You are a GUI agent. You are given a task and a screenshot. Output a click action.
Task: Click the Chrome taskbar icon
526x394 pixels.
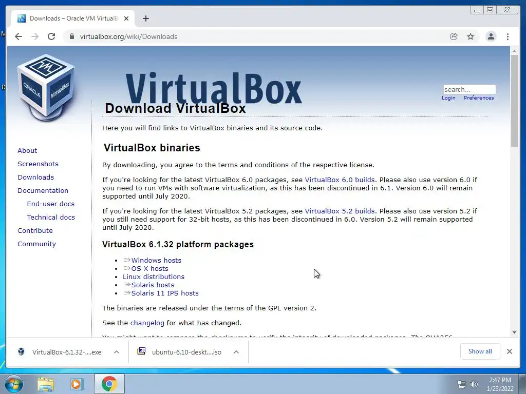(x=109, y=384)
